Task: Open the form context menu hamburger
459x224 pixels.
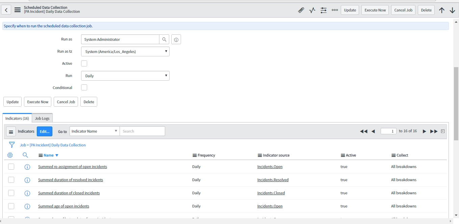Action: [x=18, y=10]
